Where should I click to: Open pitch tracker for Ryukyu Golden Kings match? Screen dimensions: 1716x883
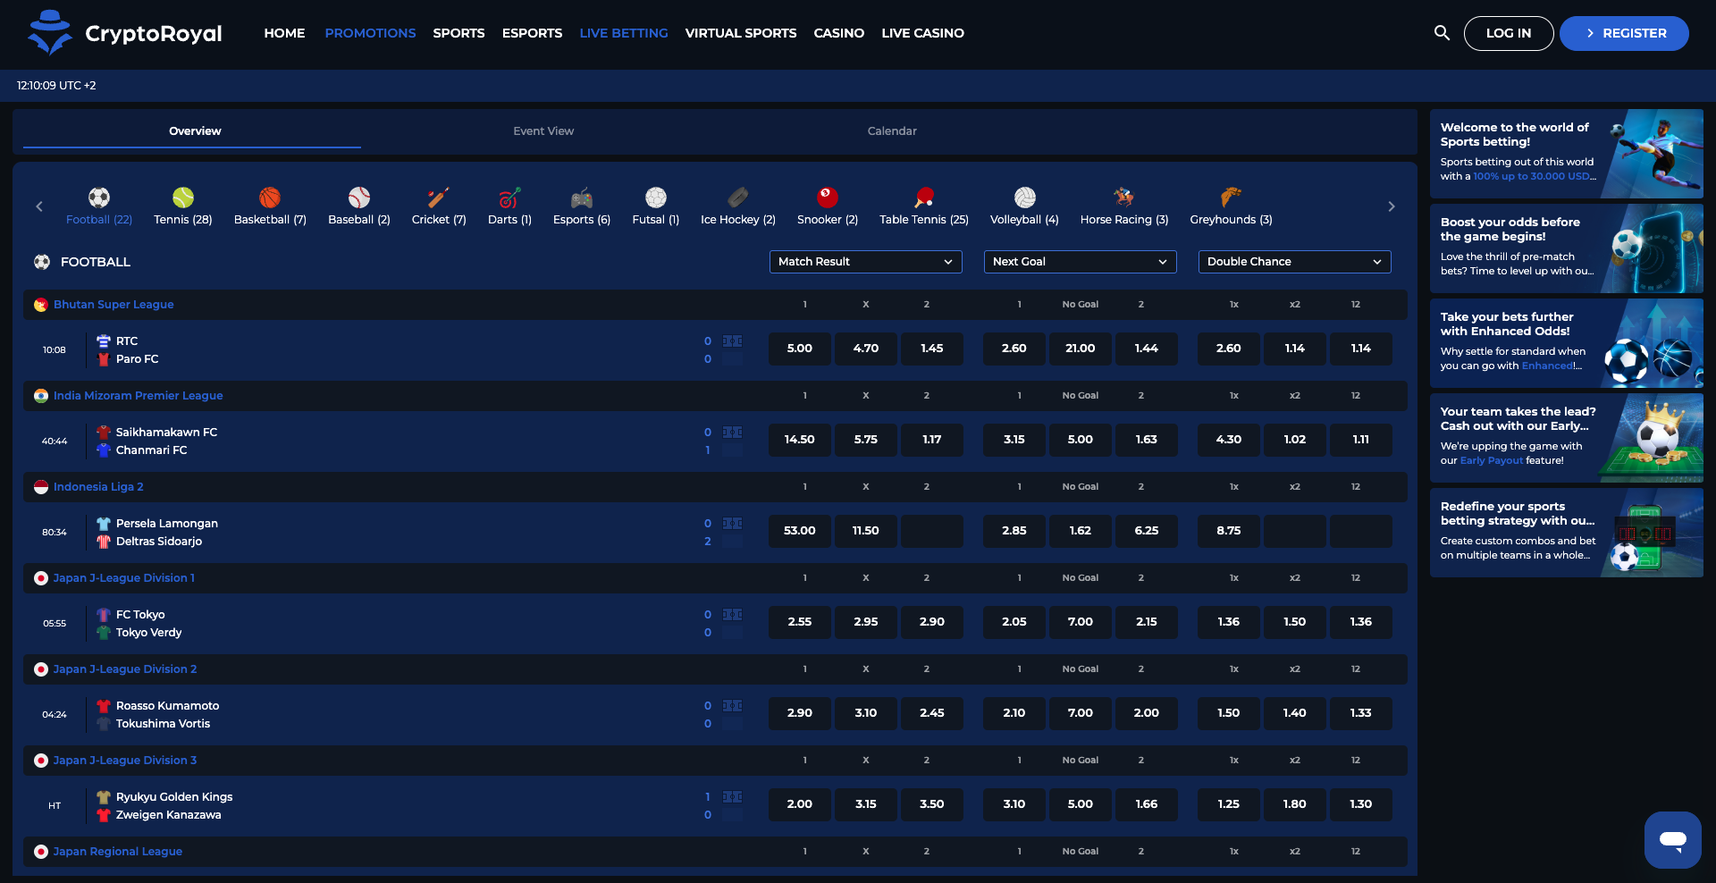(732, 797)
